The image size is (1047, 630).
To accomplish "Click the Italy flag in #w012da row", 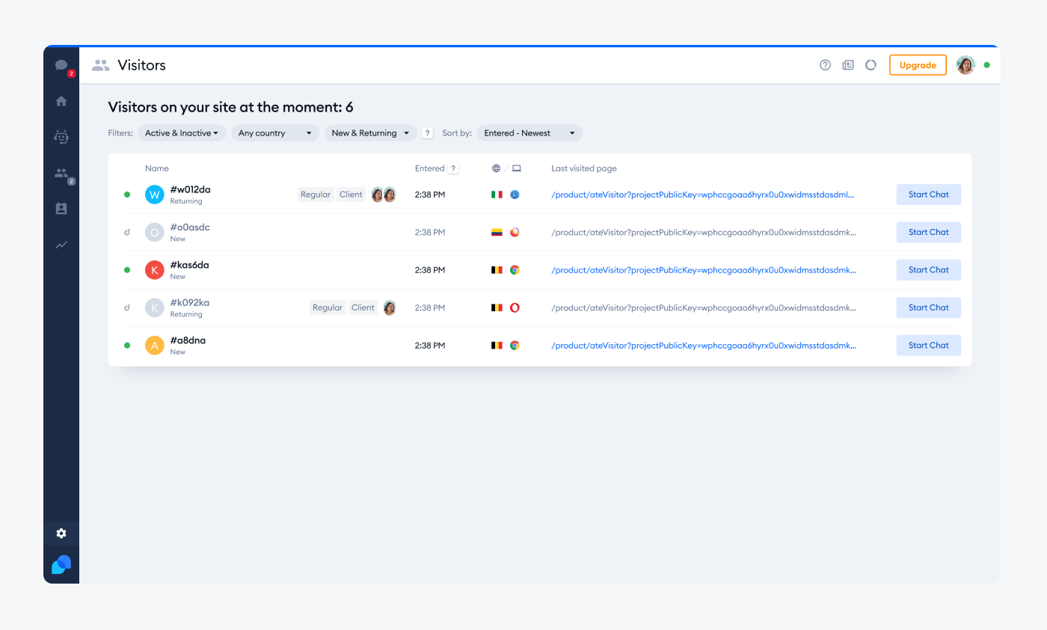I will click(497, 195).
